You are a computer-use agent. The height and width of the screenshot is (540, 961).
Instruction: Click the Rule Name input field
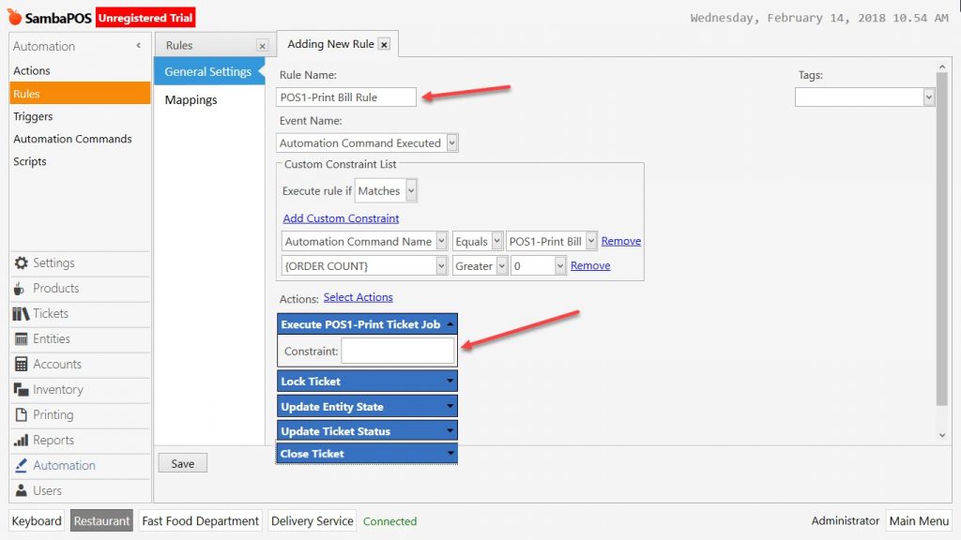pos(346,97)
